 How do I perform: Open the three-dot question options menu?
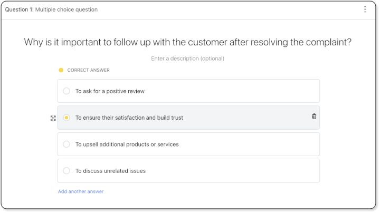click(x=365, y=9)
